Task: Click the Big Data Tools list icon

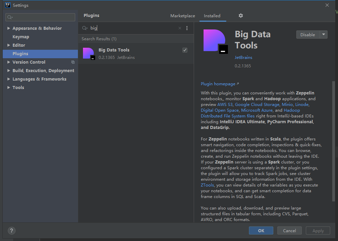Action: [x=89, y=53]
